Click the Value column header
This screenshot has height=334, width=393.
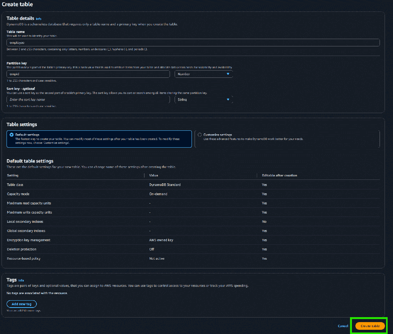click(154, 176)
